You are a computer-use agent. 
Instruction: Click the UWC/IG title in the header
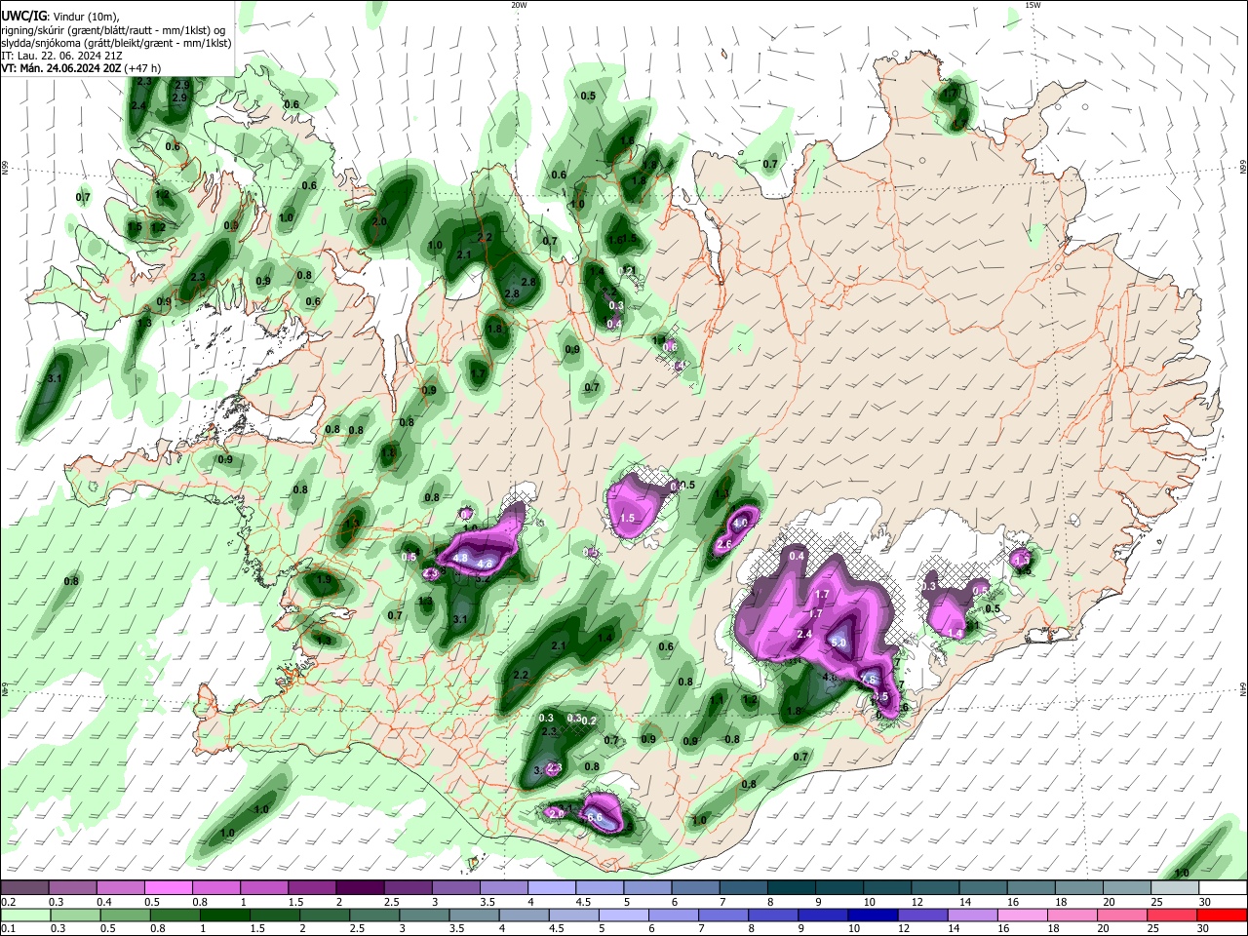coord(22,16)
